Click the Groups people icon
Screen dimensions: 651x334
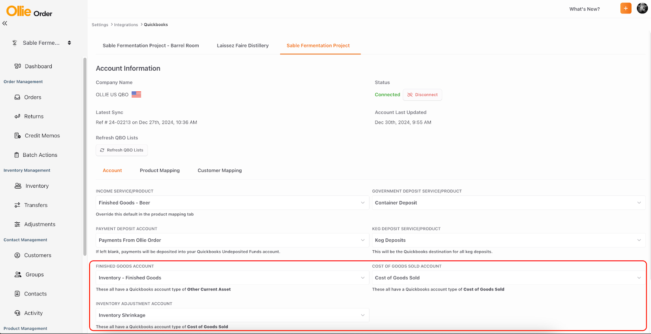[18, 275]
